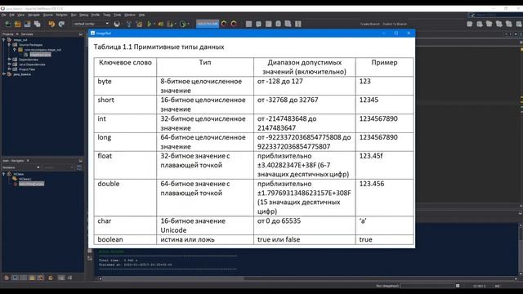Screen dimensions: 523x294
Task: Toggle Sort by Source in Navigator
Action: [69, 278]
